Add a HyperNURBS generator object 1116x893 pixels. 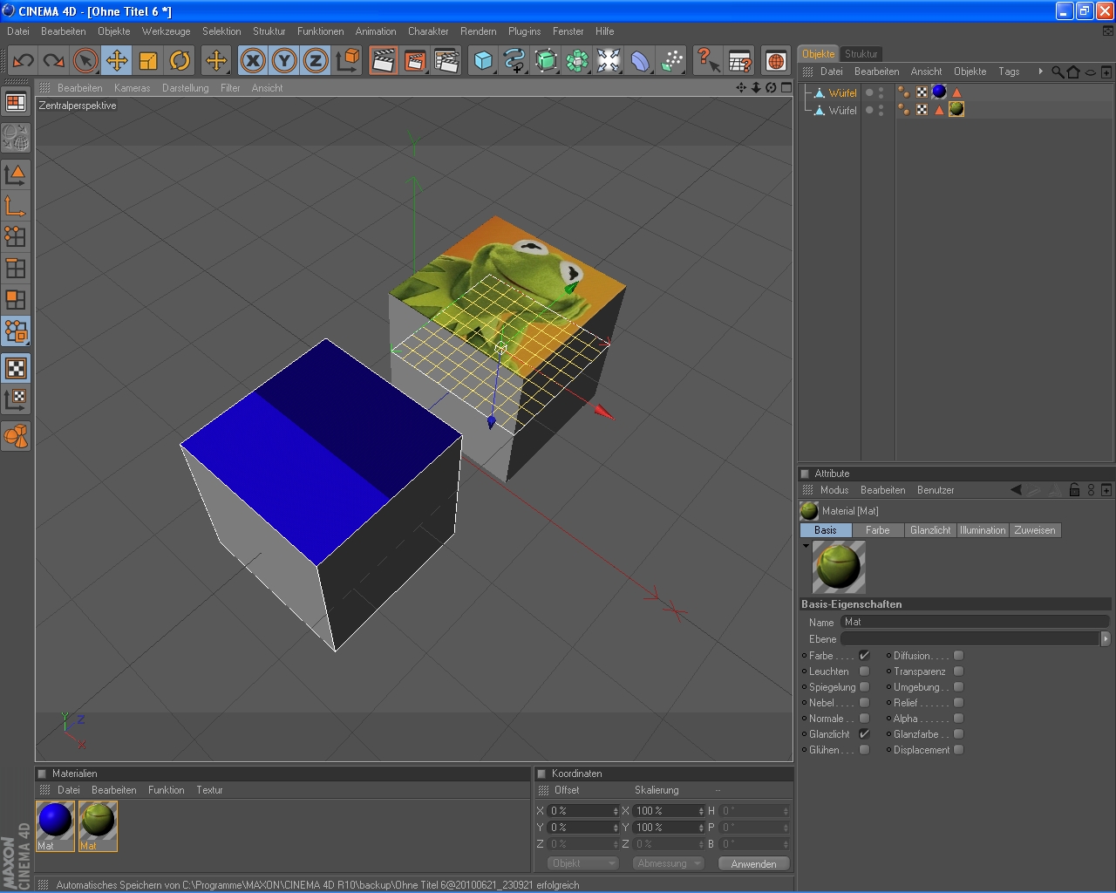(546, 60)
